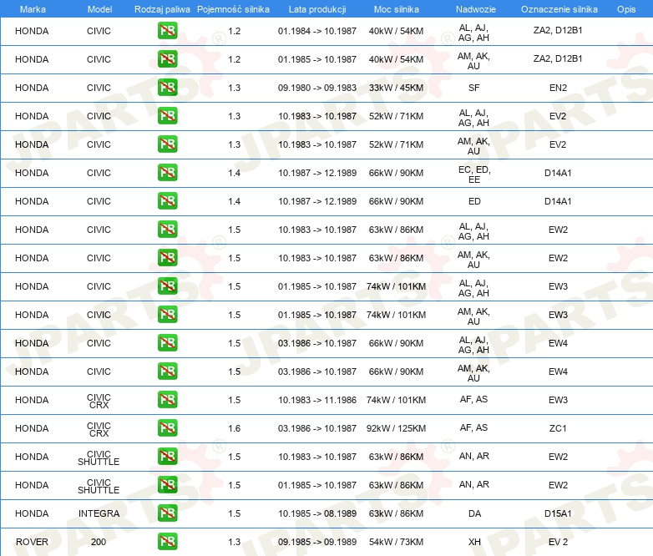Viewport: 653px width, 556px height.
Task: Click fuel icon in Civic D14A1 ED row
Action: pos(167,201)
